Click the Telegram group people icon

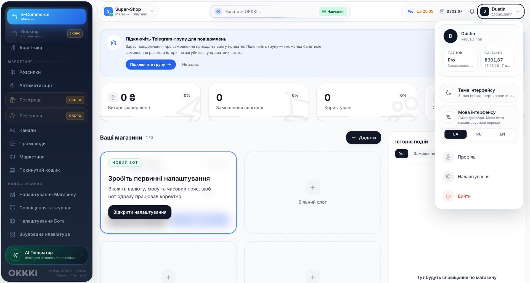tap(114, 43)
